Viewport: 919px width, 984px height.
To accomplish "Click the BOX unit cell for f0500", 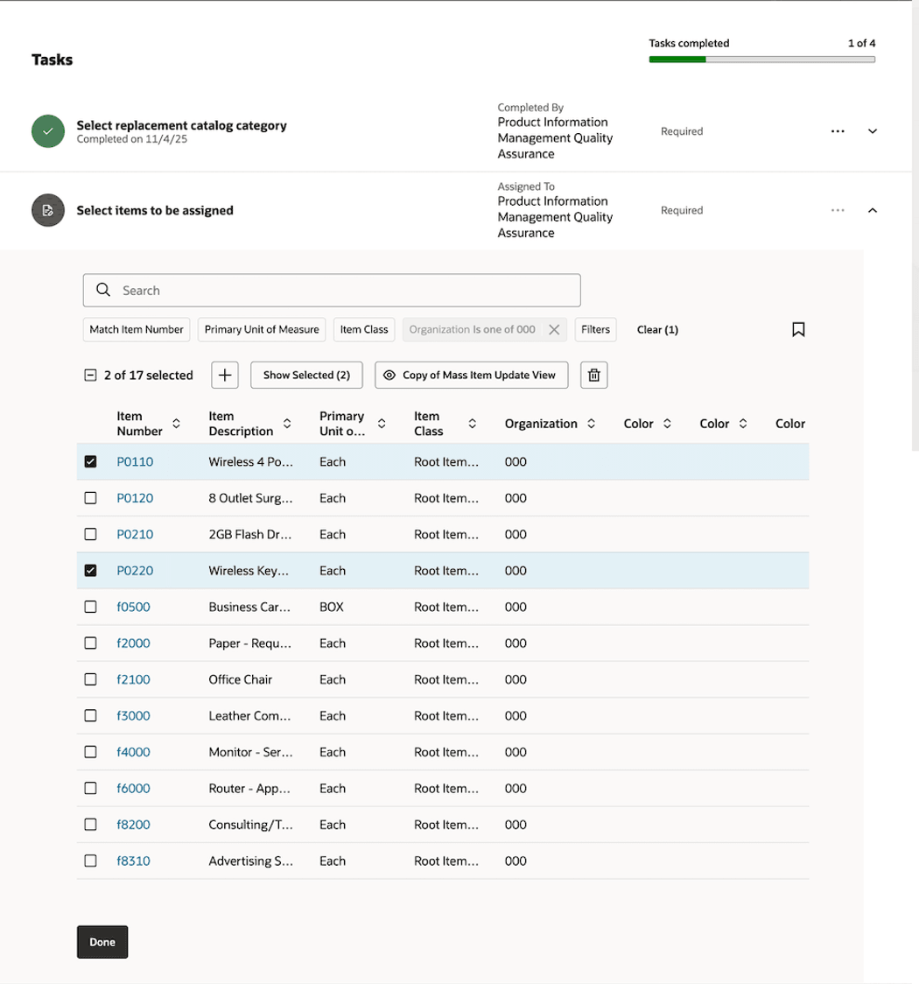I will coord(331,607).
